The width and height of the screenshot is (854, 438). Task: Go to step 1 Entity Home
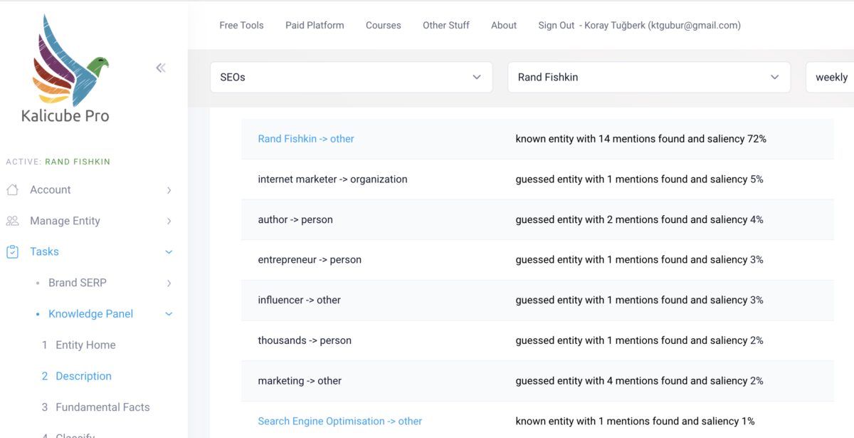pos(78,345)
